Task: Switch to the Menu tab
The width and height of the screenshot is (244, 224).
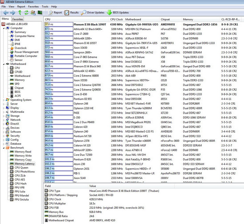Action: coord(5,19)
